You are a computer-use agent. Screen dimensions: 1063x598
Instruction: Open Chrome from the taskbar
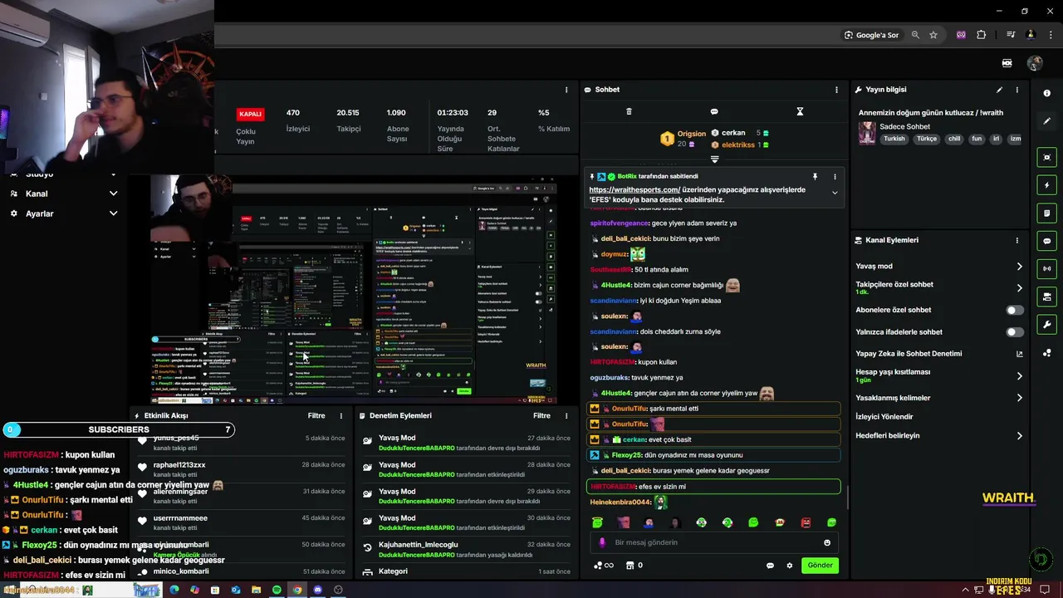[x=296, y=590]
